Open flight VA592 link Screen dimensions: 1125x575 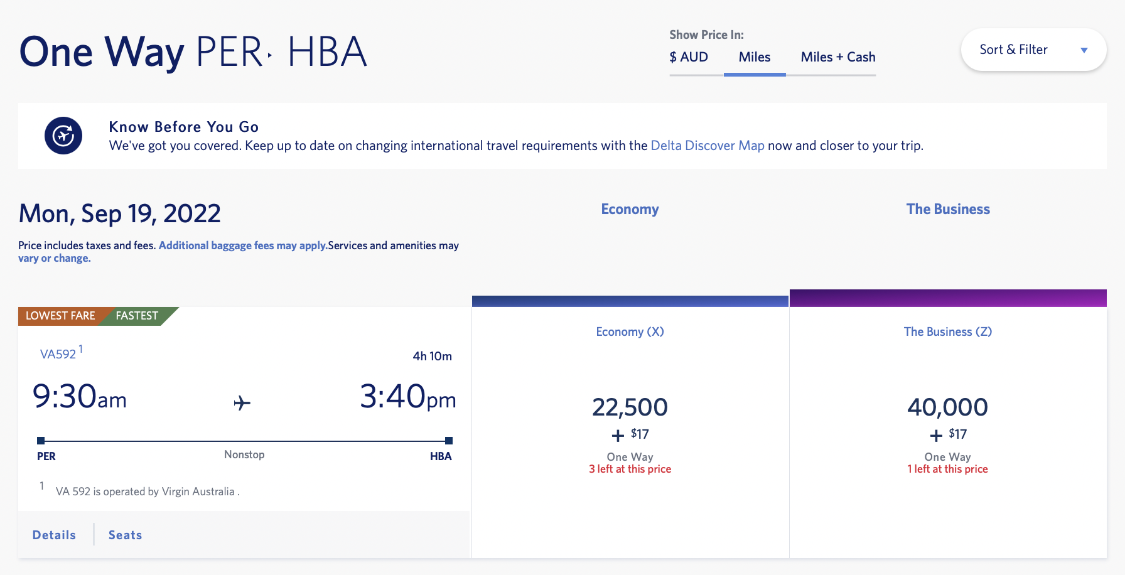58,354
